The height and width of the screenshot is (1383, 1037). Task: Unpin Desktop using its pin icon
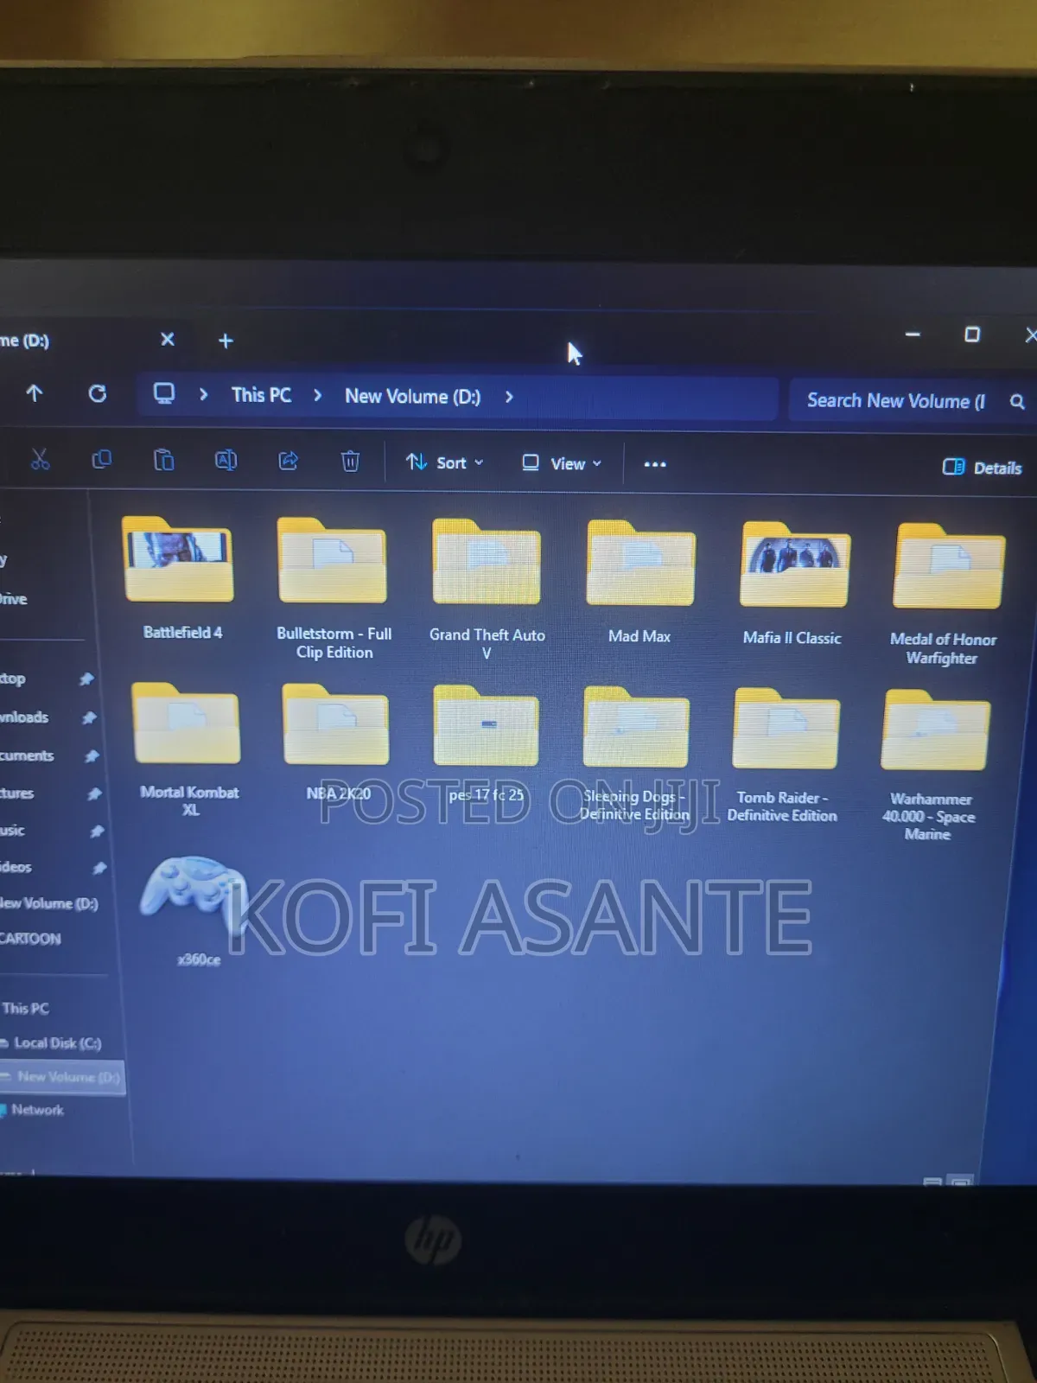[x=86, y=679]
